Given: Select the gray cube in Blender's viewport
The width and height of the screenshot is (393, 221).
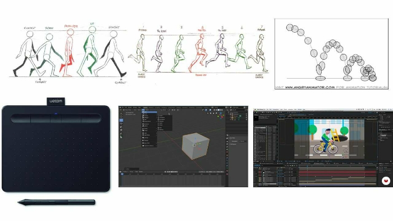Looking at the screenshot, I should [195, 146].
